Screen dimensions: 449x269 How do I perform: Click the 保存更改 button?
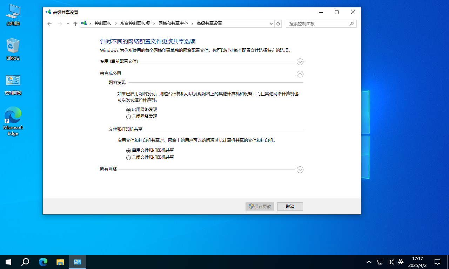pos(260,206)
